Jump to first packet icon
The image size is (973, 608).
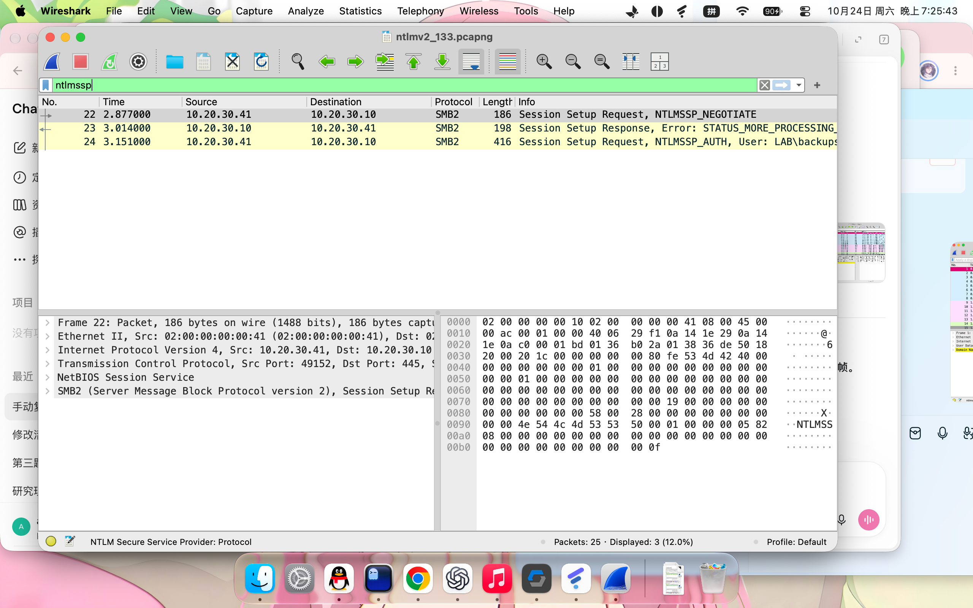click(x=414, y=62)
